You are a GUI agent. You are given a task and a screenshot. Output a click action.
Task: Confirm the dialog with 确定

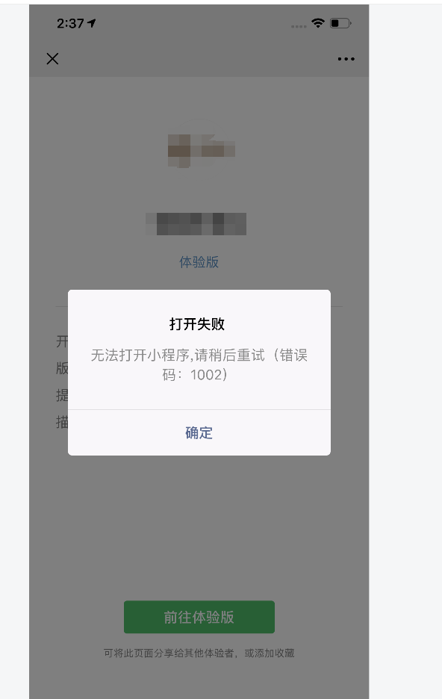tap(199, 433)
